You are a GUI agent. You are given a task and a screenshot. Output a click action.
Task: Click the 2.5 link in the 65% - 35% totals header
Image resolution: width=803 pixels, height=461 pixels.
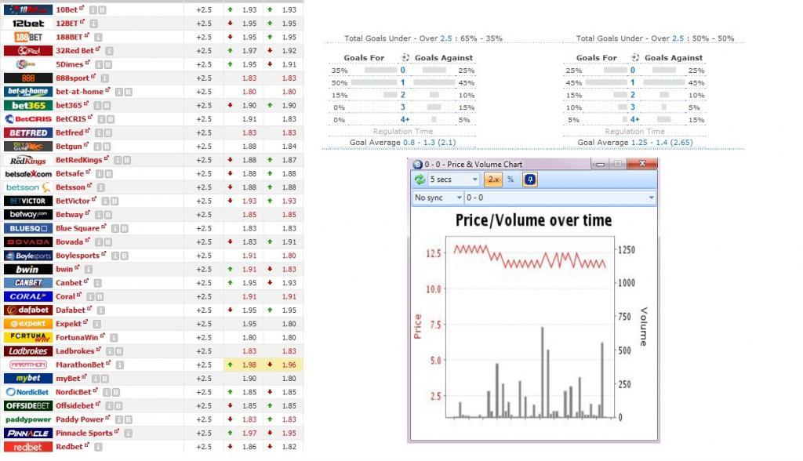tap(446, 38)
